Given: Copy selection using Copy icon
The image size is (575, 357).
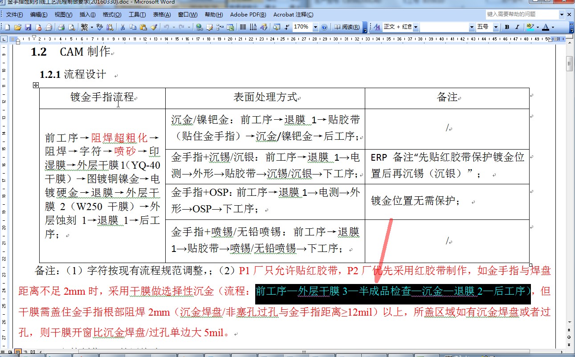Looking at the screenshot, I should [133, 27].
